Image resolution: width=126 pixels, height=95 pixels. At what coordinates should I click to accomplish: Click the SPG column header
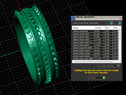(115, 28)
